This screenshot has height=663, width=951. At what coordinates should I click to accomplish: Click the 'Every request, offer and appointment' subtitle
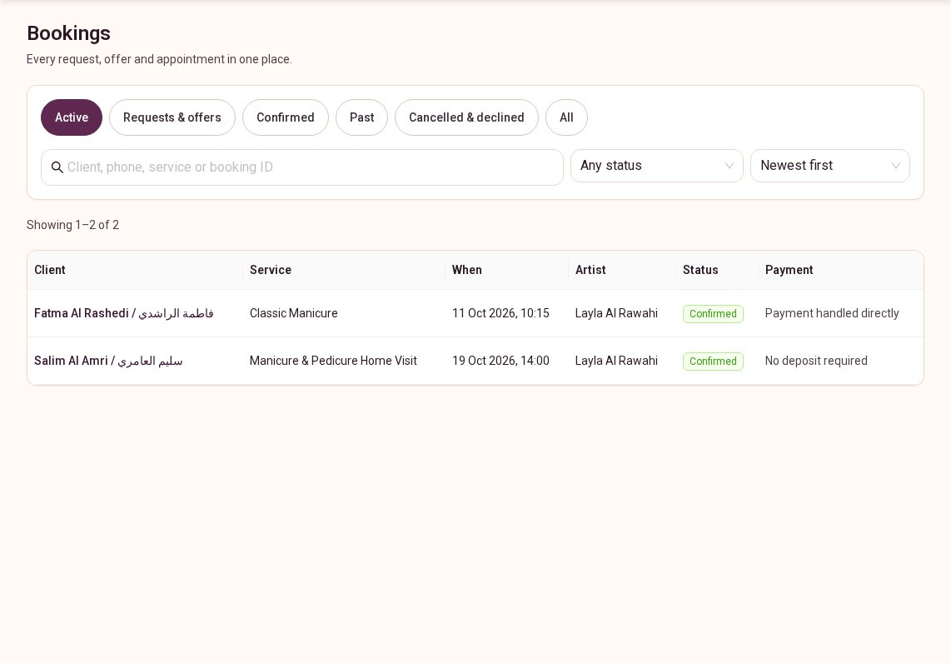point(160,59)
